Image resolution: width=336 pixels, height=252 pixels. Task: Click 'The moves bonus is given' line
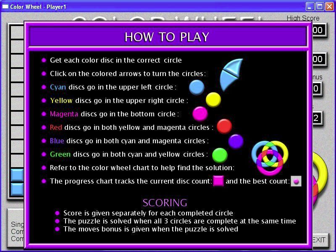point(151,229)
